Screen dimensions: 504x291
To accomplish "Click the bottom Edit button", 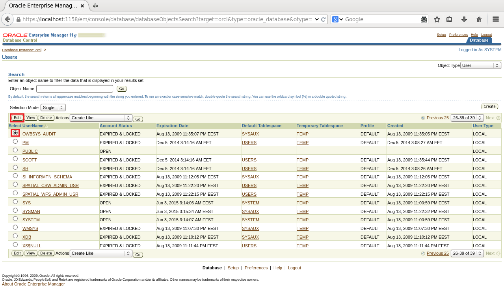I will point(17,253).
